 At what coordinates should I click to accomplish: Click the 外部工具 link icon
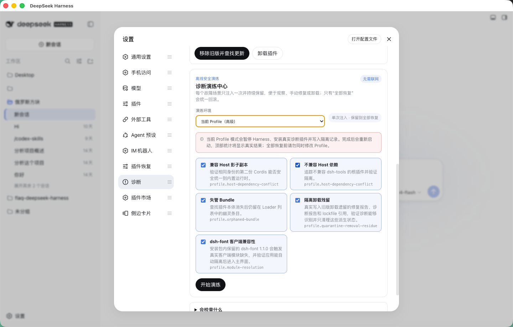(125, 119)
